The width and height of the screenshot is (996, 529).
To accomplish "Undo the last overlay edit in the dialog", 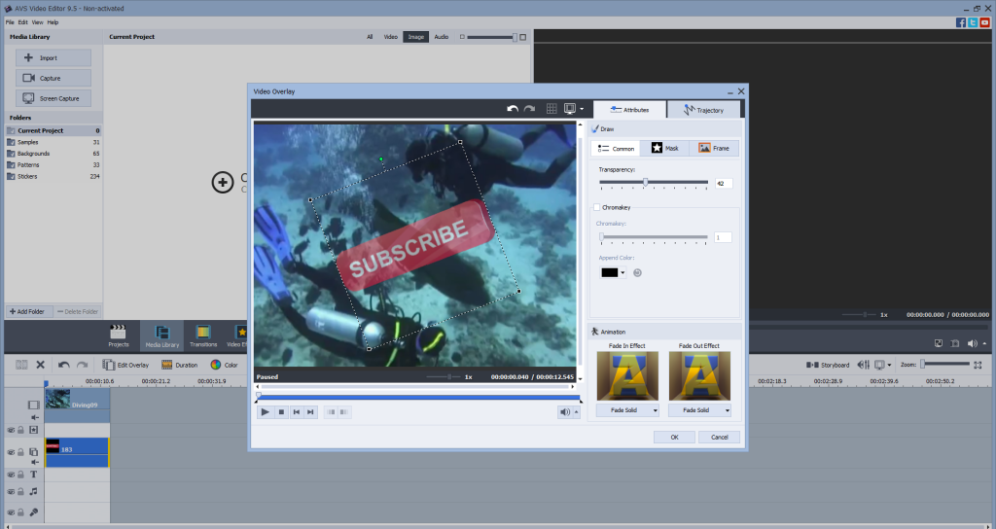I will (x=513, y=110).
